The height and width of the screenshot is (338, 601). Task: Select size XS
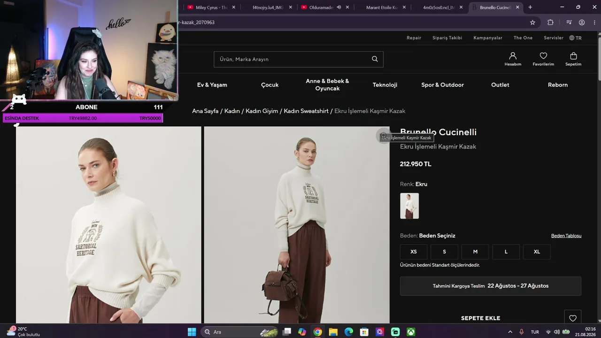pyautogui.click(x=414, y=252)
